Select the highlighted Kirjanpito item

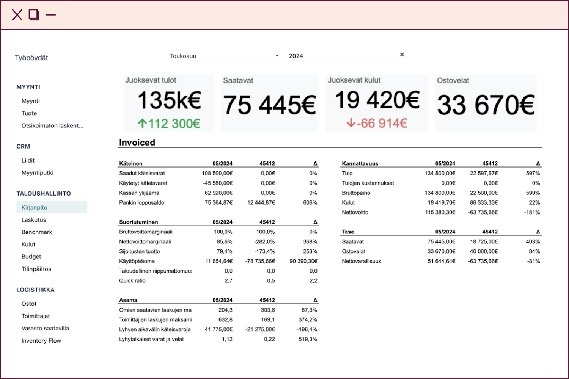(x=35, y=207)
